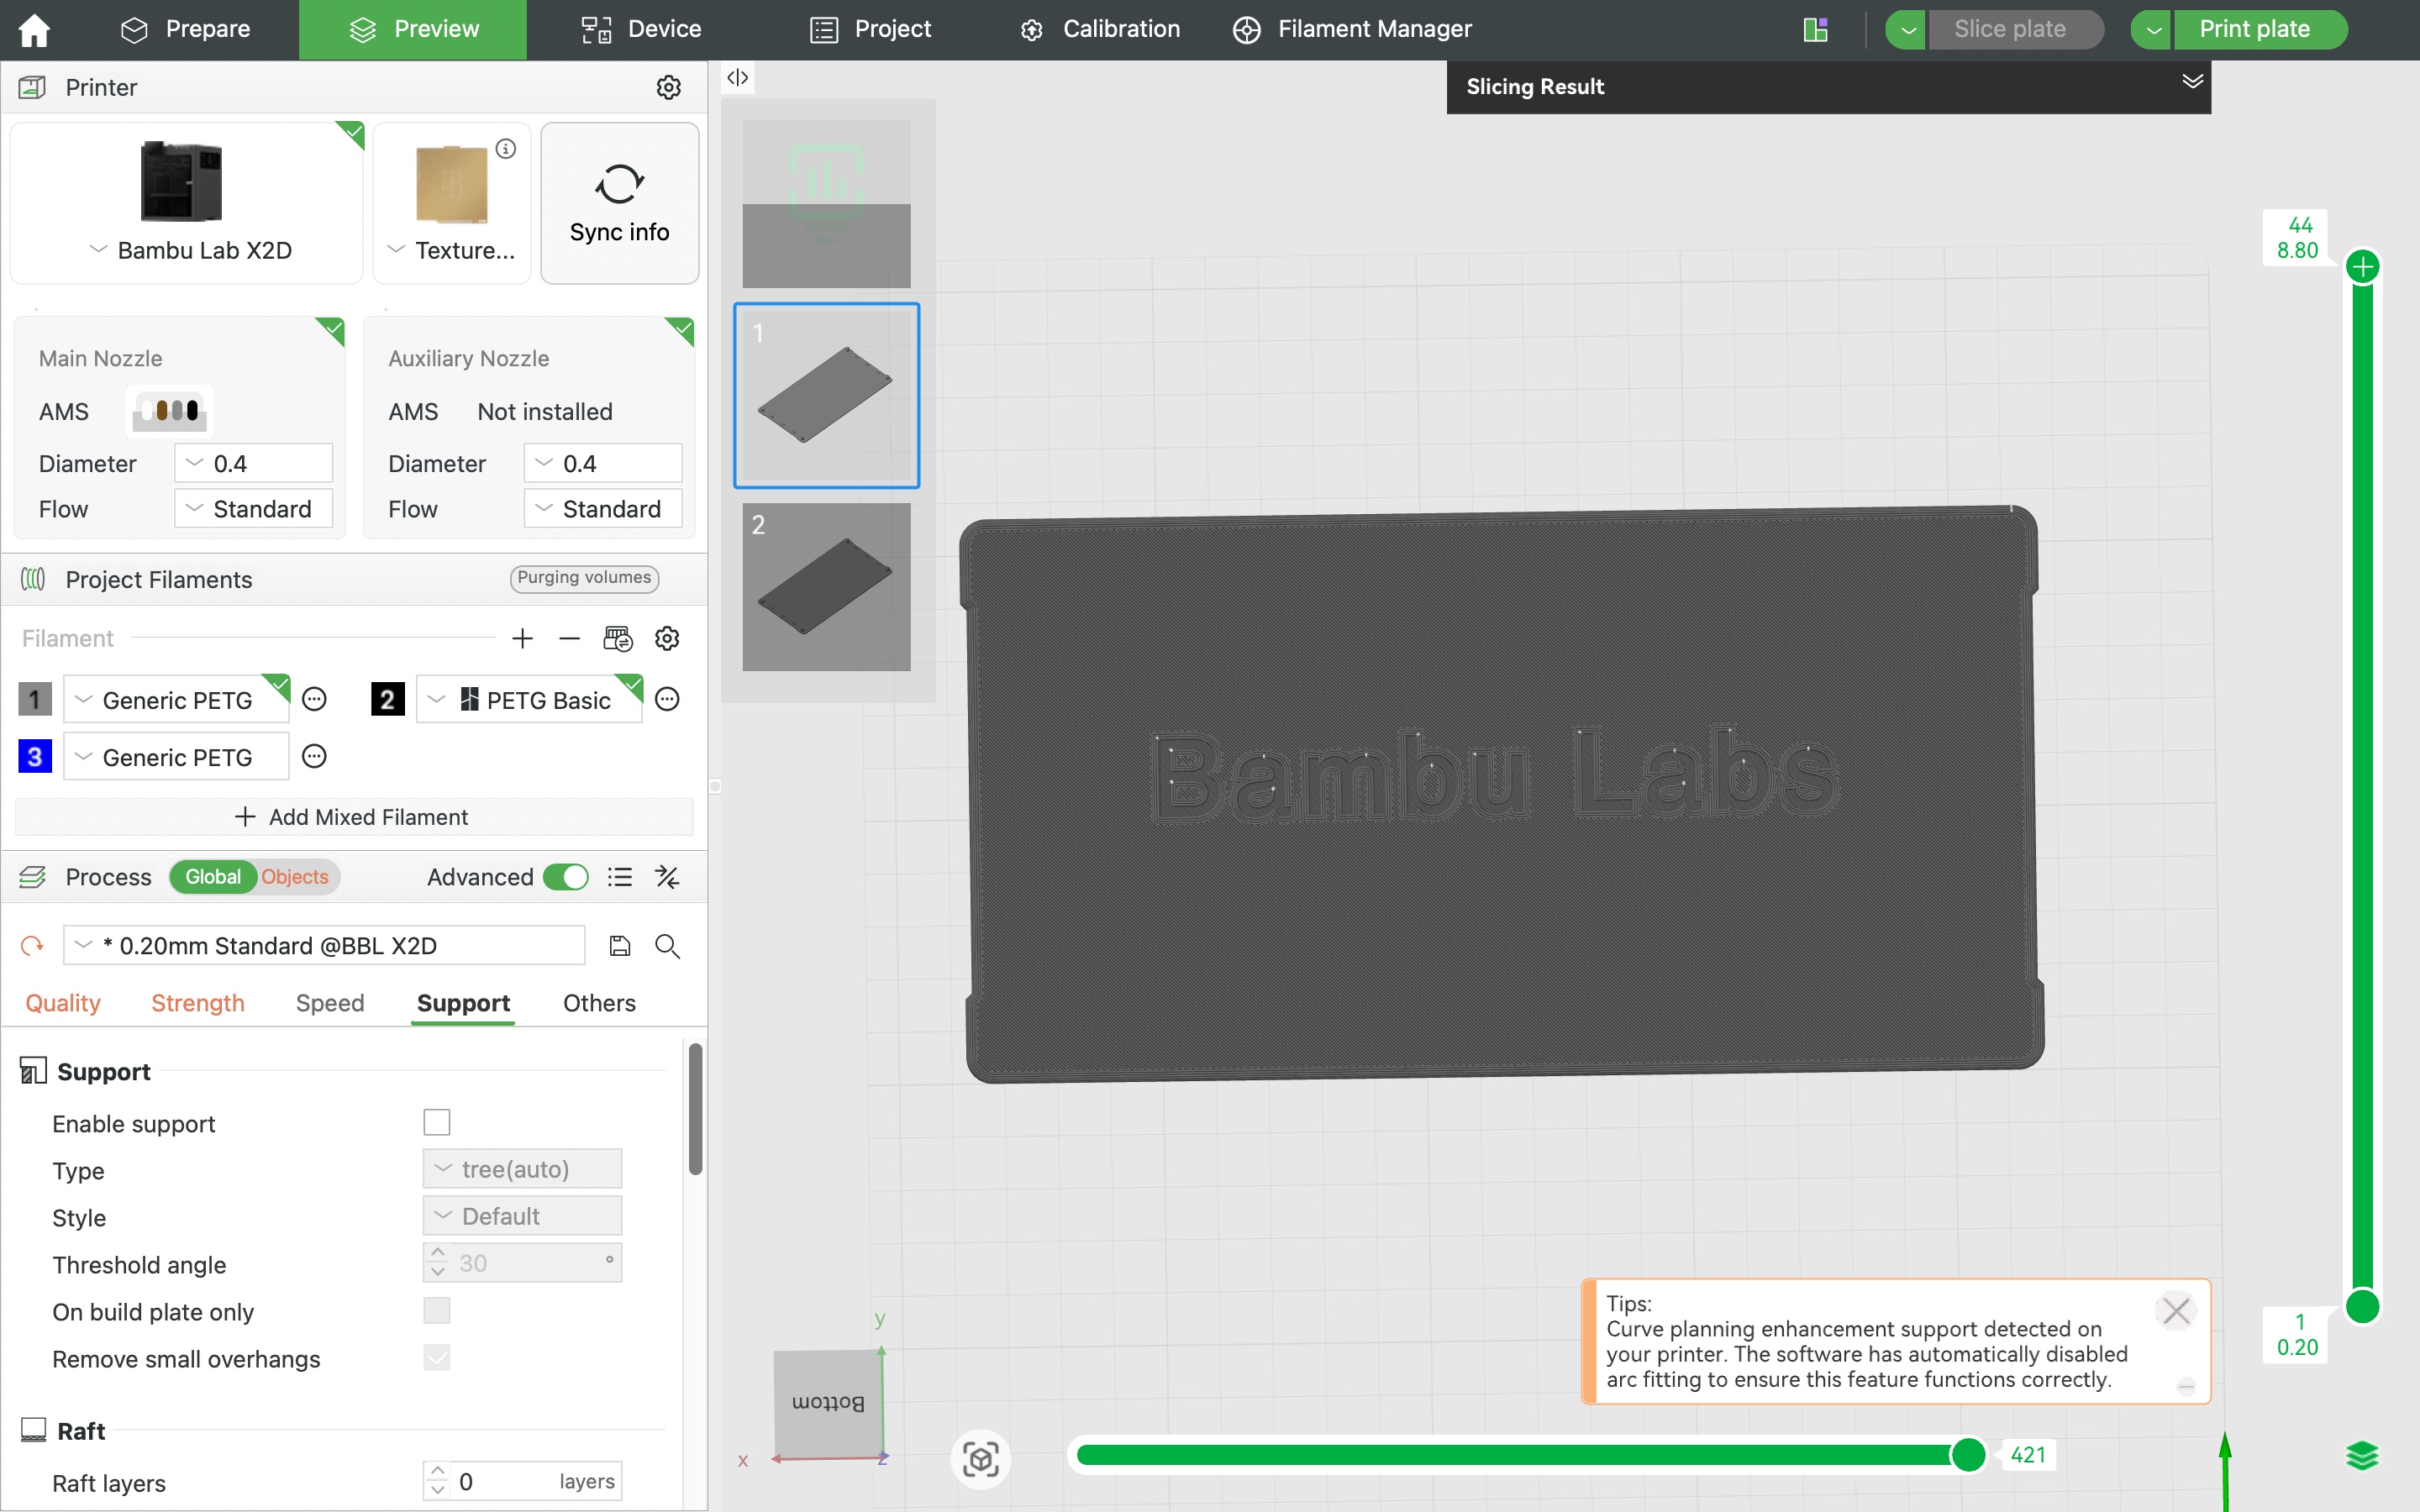The height and width of the screenshot is (1512, 2420).
Task: Click the layers stack icon at bottom right
Action: [2362, 1456]
